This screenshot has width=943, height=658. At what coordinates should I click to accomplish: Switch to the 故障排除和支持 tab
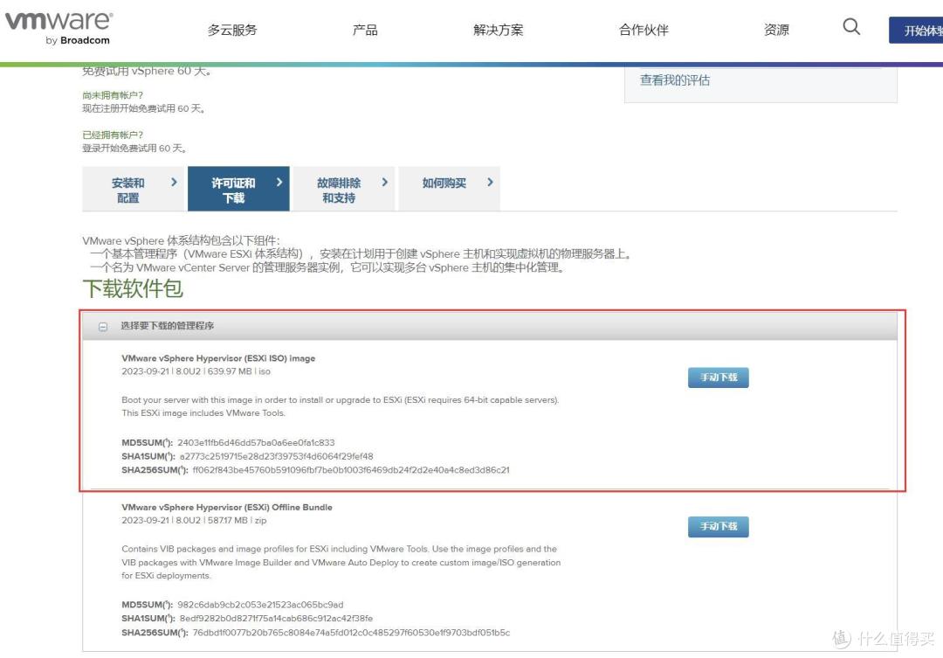pyautogui.click(x=343, y=189)
